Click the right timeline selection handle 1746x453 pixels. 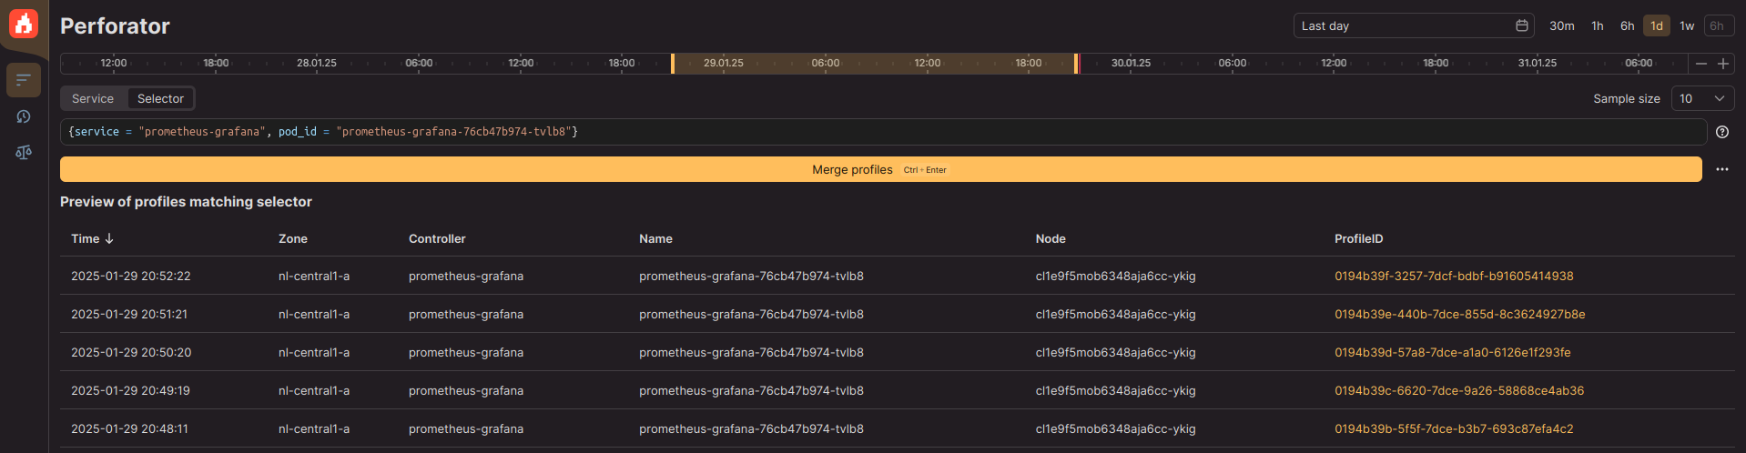(x=1076, y=64)
